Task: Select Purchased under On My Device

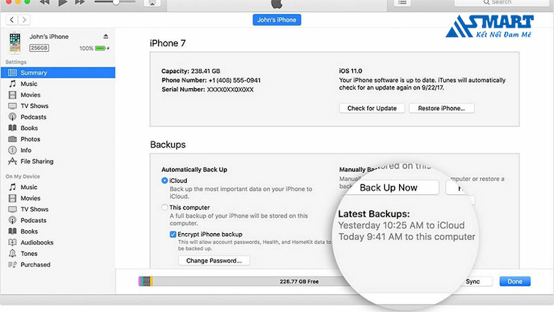Action: 35,264
